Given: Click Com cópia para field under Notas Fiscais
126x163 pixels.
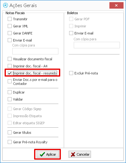Looking at the screenshot, I should [35, 51].
